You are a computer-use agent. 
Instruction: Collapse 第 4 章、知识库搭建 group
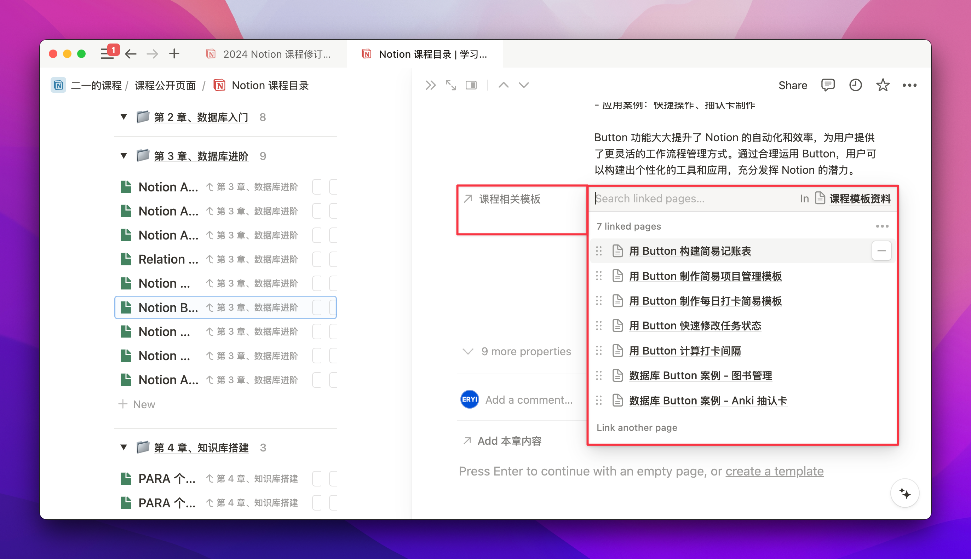pos(123,447)
